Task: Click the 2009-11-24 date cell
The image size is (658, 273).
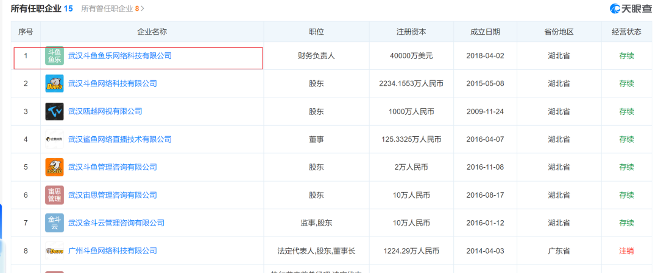Action: tap(485, 111)
